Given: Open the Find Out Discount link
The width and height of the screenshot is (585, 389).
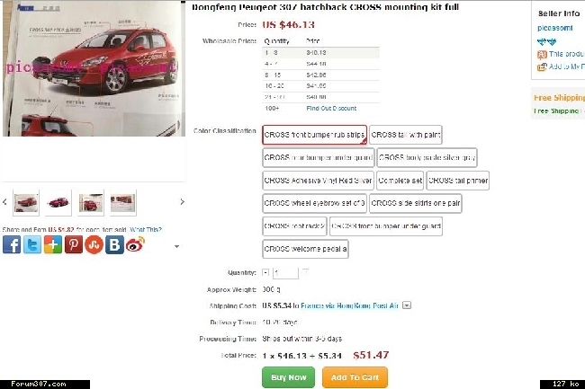Looking at the screenshot, I should tap(331, 109).
